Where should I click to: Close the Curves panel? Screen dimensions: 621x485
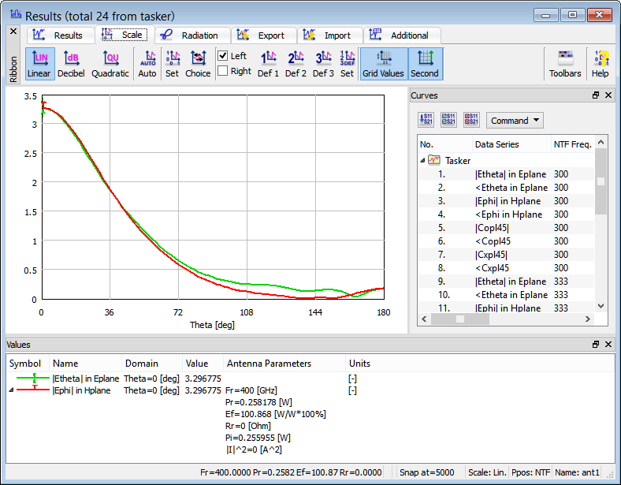point(608,95)
